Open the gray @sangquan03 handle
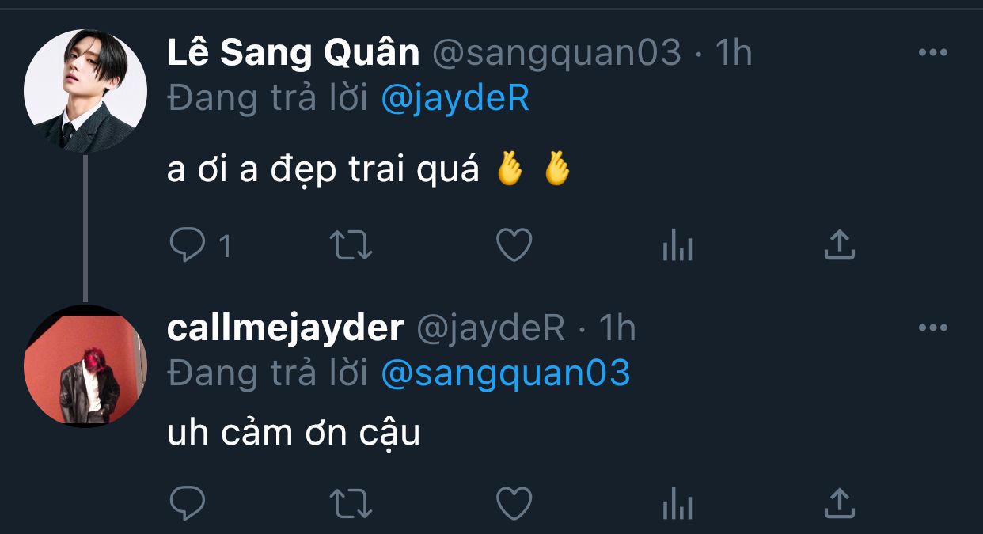983x534 pixels. pos(556,53)
